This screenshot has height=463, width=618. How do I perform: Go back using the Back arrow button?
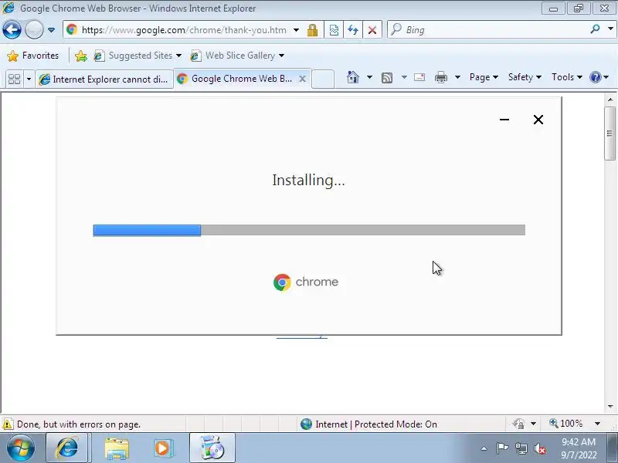point(12,29)
